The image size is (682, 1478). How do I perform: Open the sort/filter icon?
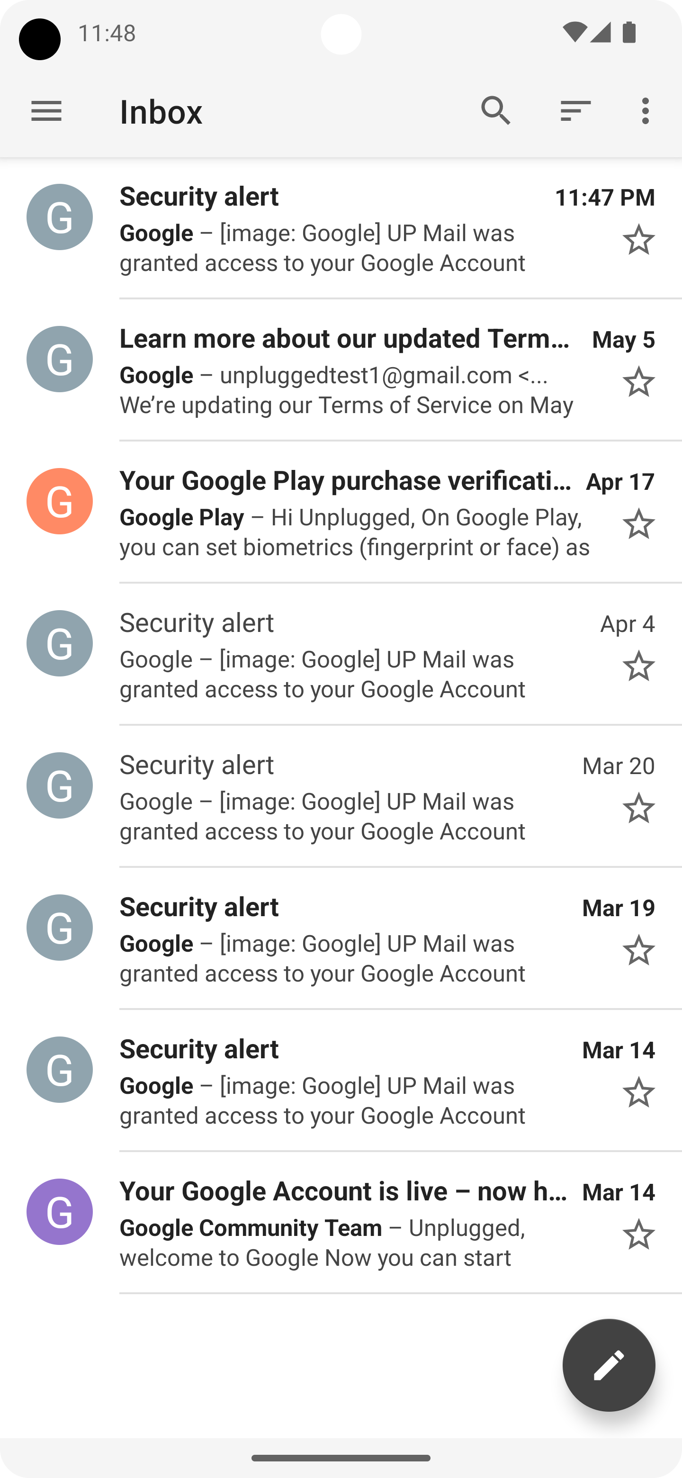(x=575, y=110)
